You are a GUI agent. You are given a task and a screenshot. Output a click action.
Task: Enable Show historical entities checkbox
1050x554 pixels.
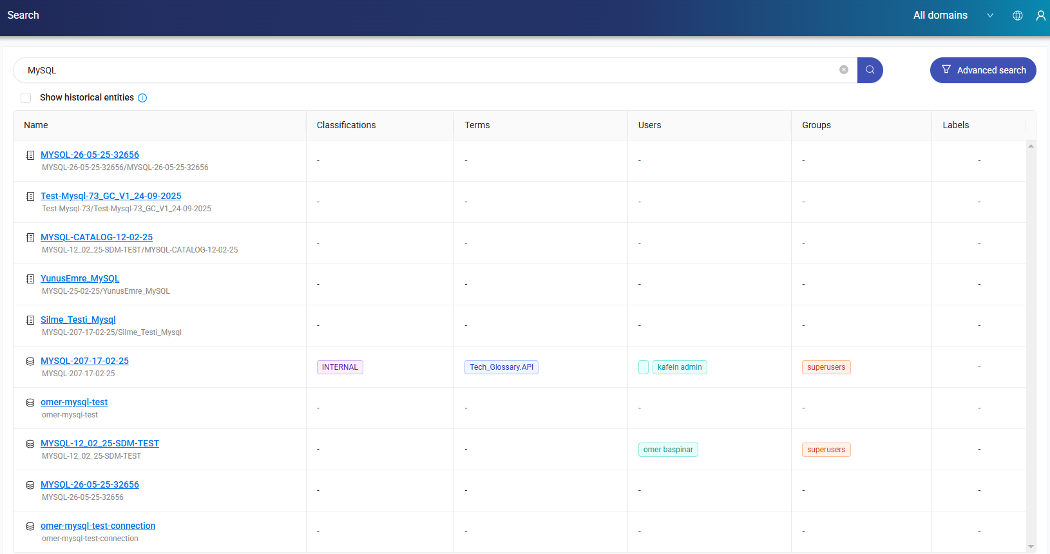(x=26, y=98)
